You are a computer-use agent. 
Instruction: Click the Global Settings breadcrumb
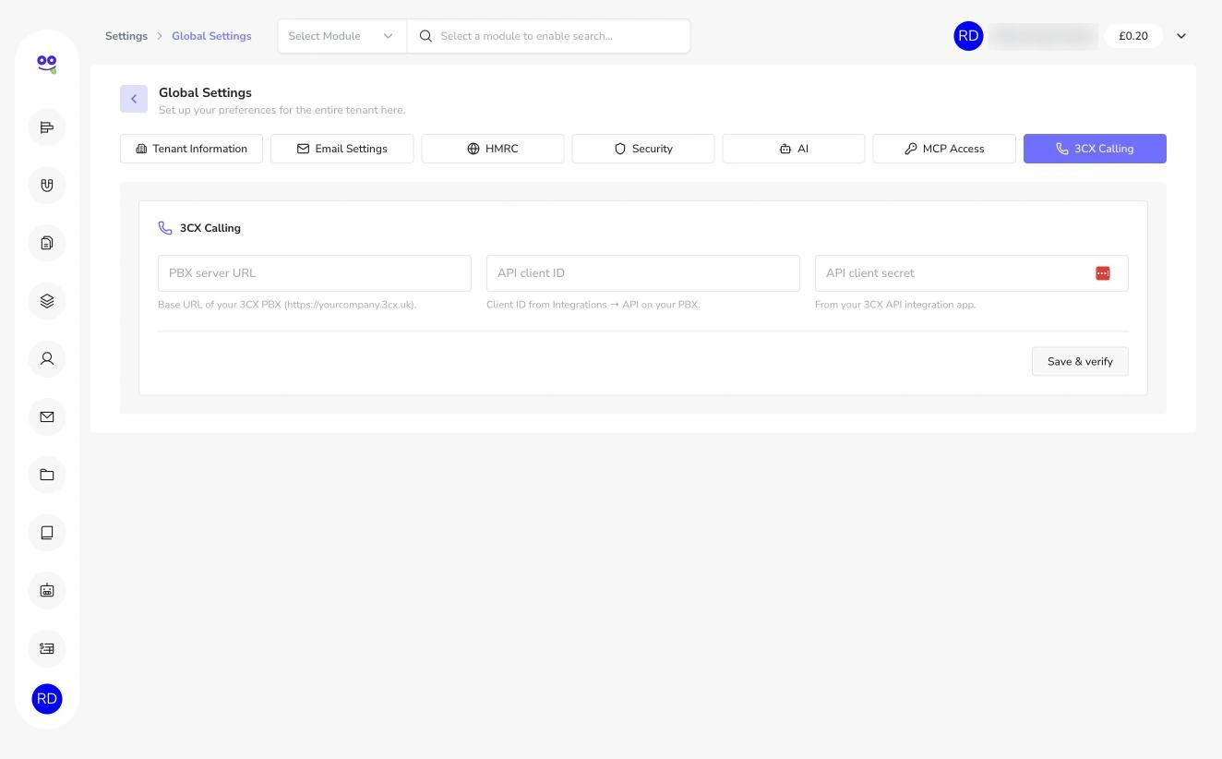tap(211, 36)
